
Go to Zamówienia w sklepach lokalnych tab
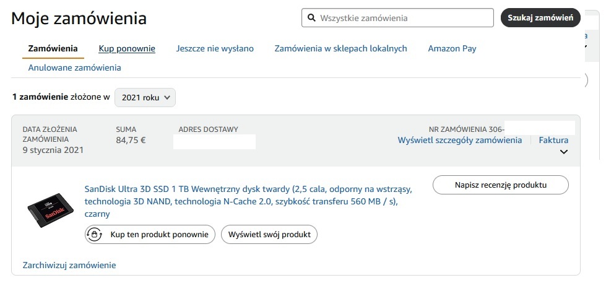tap(340, 48)
